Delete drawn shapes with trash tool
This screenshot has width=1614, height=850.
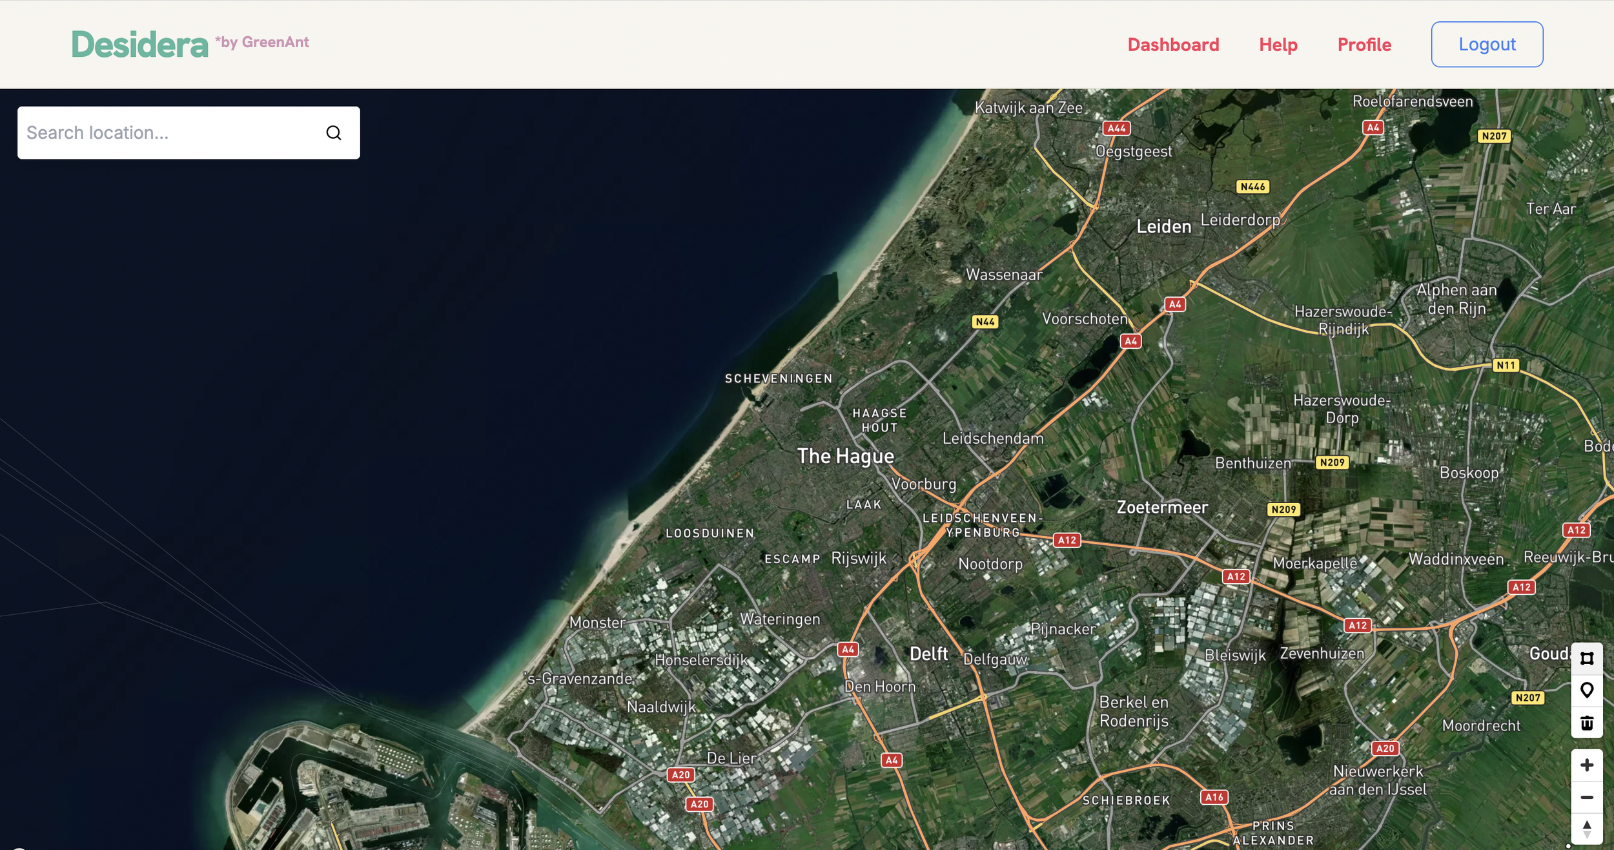(1586, 722)
